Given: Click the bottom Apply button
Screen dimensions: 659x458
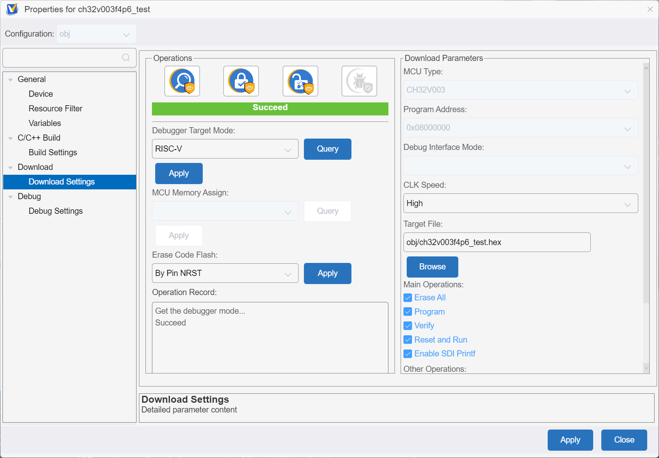Looking at the screenshot, I should (x=570, y=440).
